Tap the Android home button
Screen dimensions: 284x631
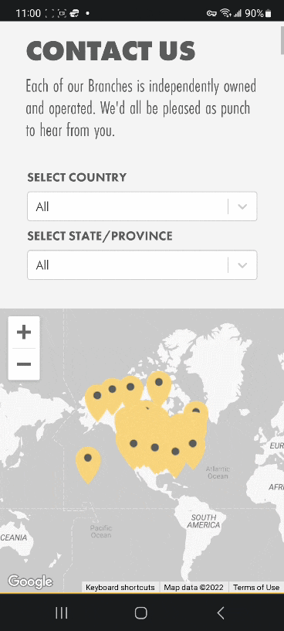(x=141, y=613)
